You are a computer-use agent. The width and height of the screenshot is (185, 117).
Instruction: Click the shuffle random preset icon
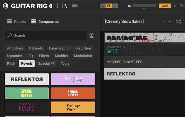(179, 22)
